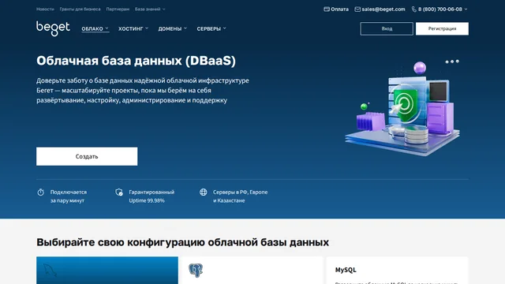This screenshot has height=284, width=505.
Task: Click Гарантированный Uptime 99.98% text
Action: pyautogui.click(x=151, y=196)
